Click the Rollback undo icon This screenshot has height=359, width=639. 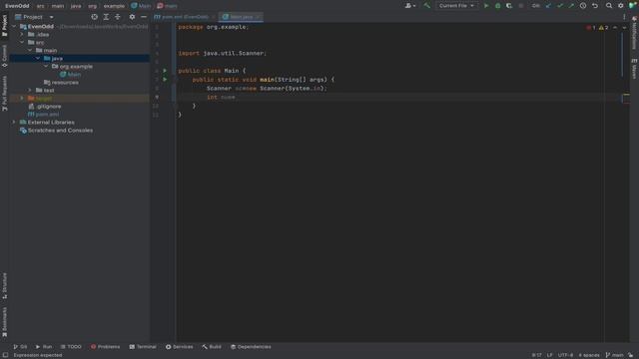[595, 6]
